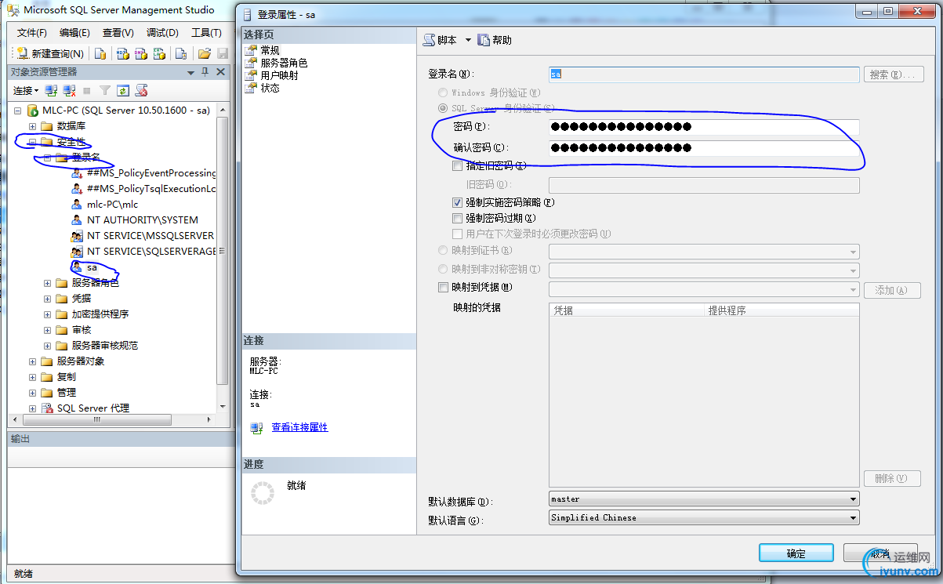This screenshot has height=584, width=943.
Task: Close the 对象资源管理器 panel
Action: (220, 72)
